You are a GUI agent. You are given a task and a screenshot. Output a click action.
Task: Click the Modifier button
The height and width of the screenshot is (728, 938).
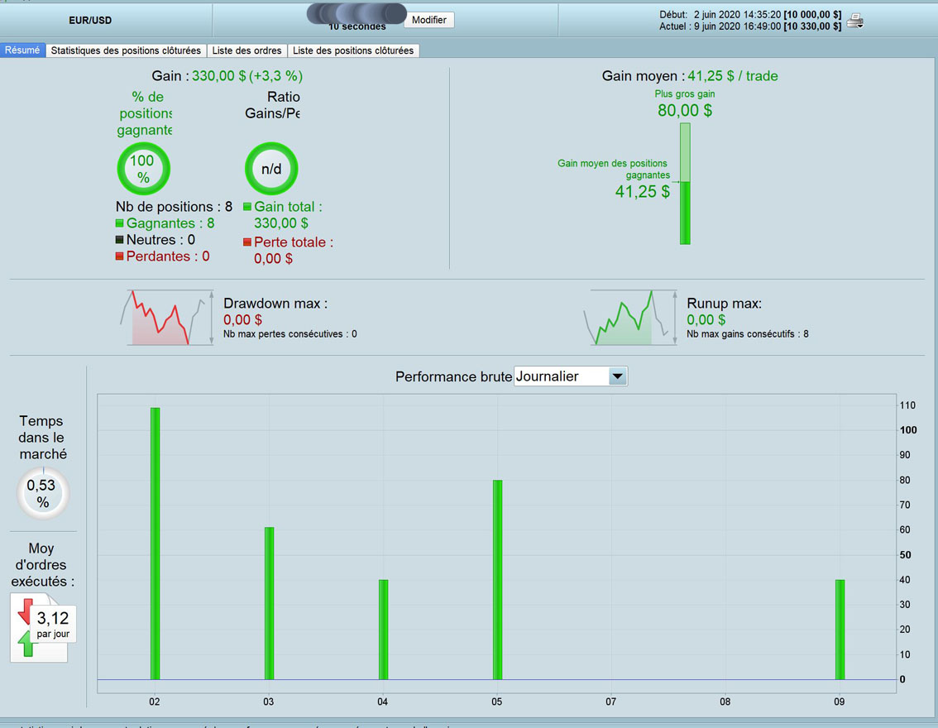point(429,20)
